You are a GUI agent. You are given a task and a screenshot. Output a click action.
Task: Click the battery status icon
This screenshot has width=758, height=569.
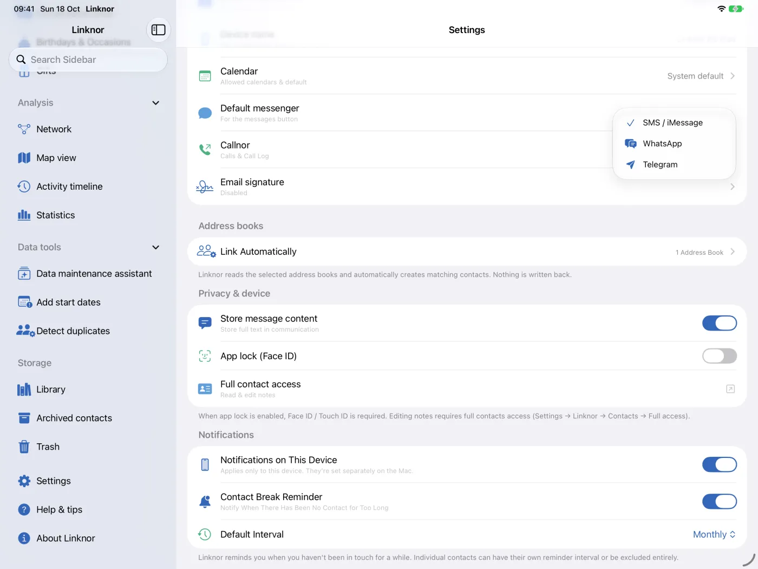736,9
